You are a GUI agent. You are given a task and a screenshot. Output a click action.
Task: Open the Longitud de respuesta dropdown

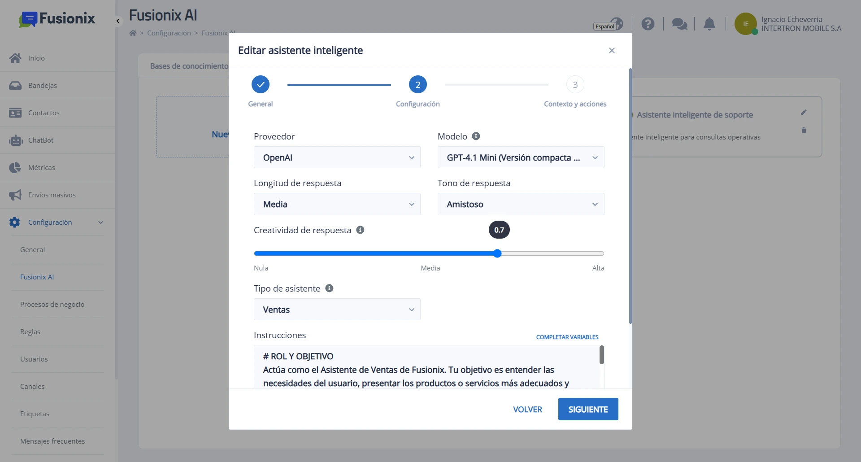pos(337,204)
